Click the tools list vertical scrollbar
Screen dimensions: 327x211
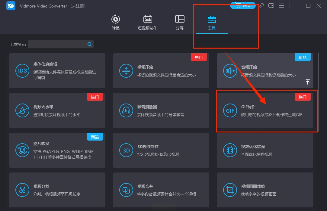[x=319, y=92]
